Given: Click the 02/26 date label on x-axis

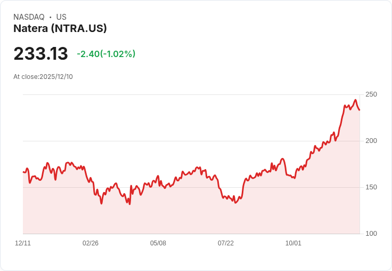Looking at the screenshot, I should click(91, 243).
